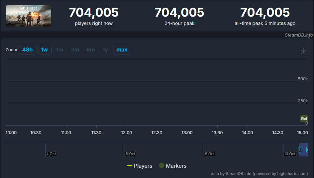
Task: Jump navigator to 8 Oct
Action: click(210, 154)
